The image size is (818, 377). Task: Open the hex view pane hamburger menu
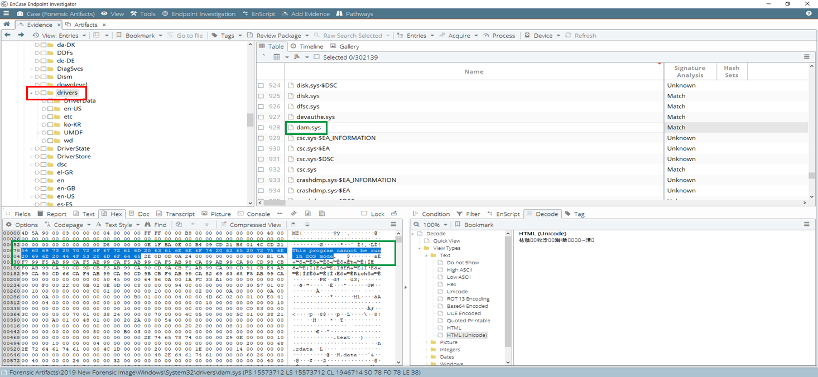393,224
